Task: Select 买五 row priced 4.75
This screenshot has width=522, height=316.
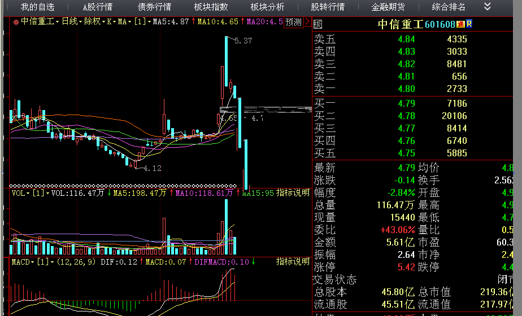Action: tap(412, 153)
